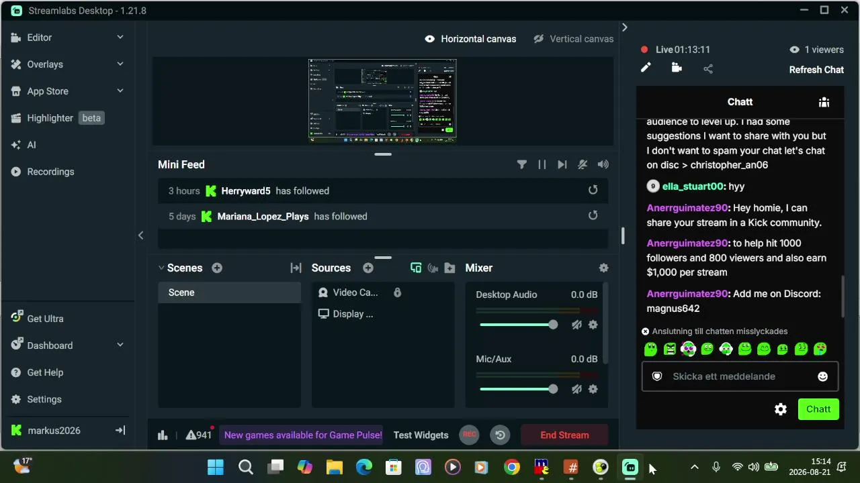Screen dimensions: 860x483
Task: Toggle the studio mode camera icon in Sources
Action: (x=433, y=268)
